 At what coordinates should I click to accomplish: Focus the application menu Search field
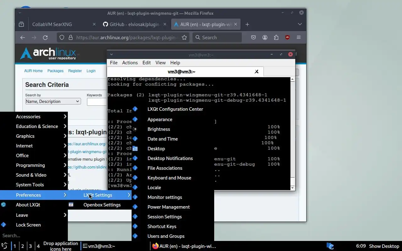coord(34,236)
